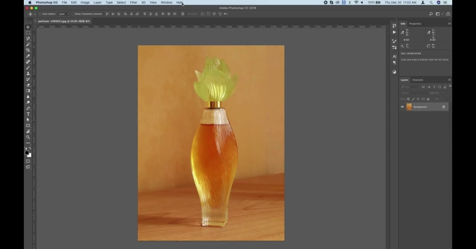The width and height of the screenshot is (476, 249).
Task: Open macOS Spotlight search
Action: coord(431,2)
